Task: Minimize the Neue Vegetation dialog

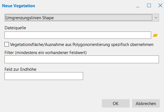Action: pos(138,6)
